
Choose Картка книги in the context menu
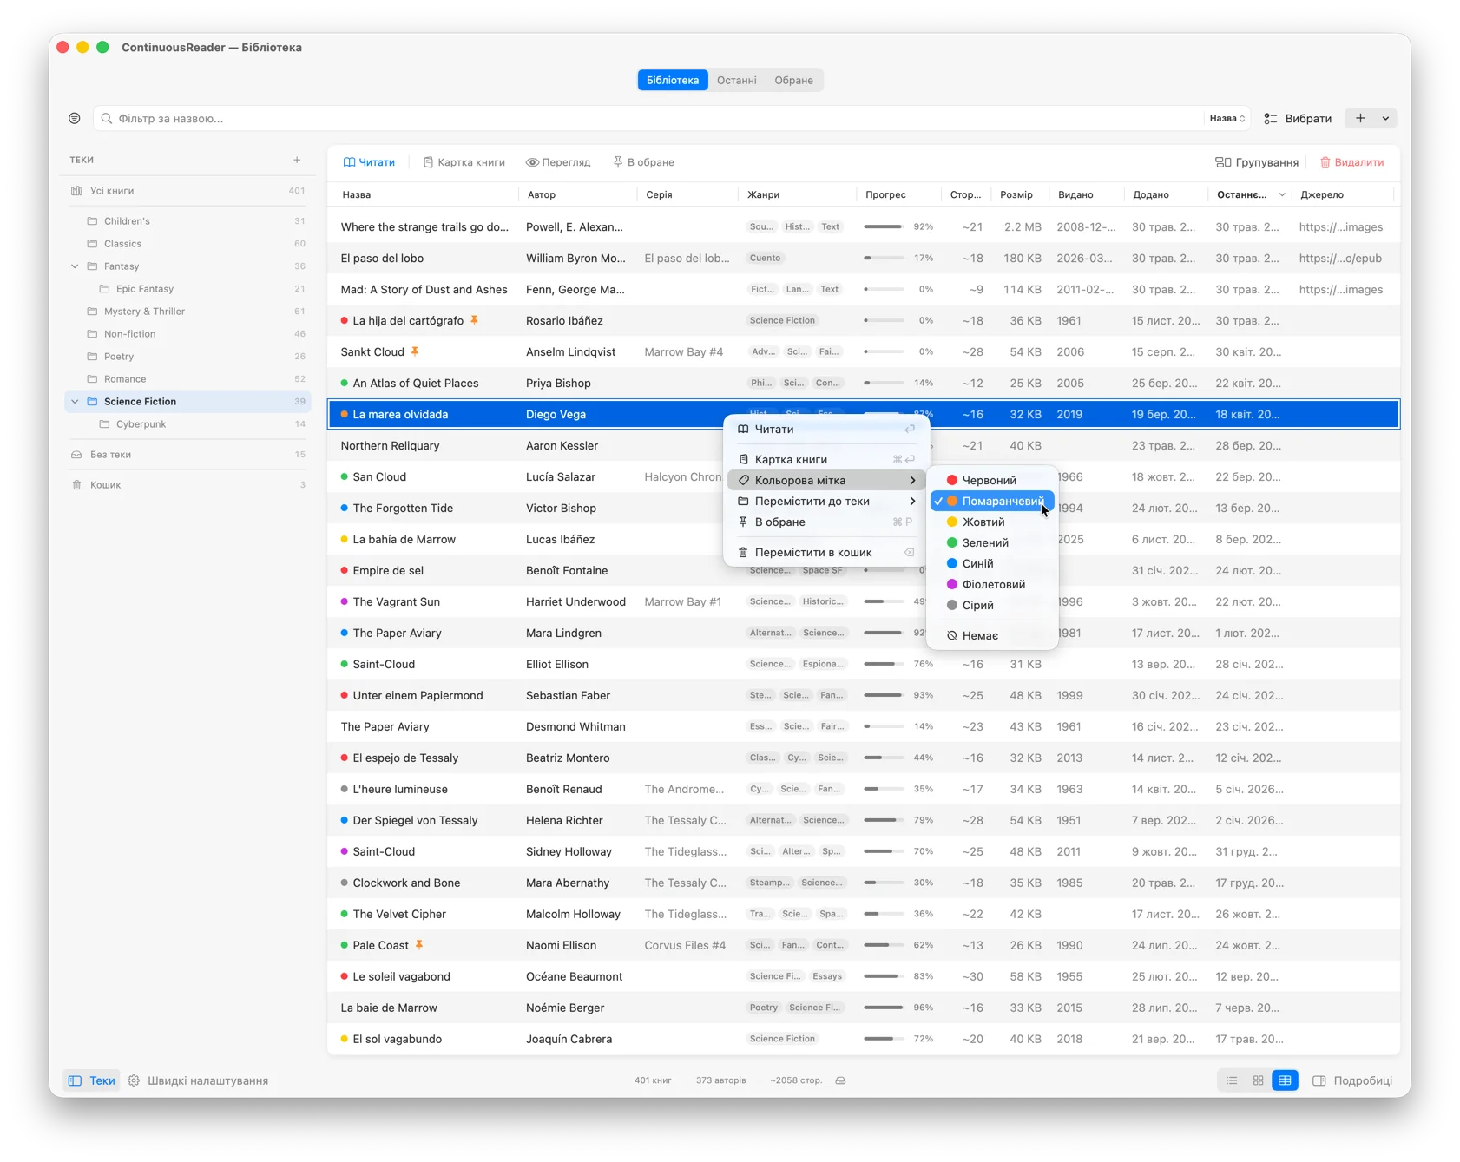coord(826,459)
